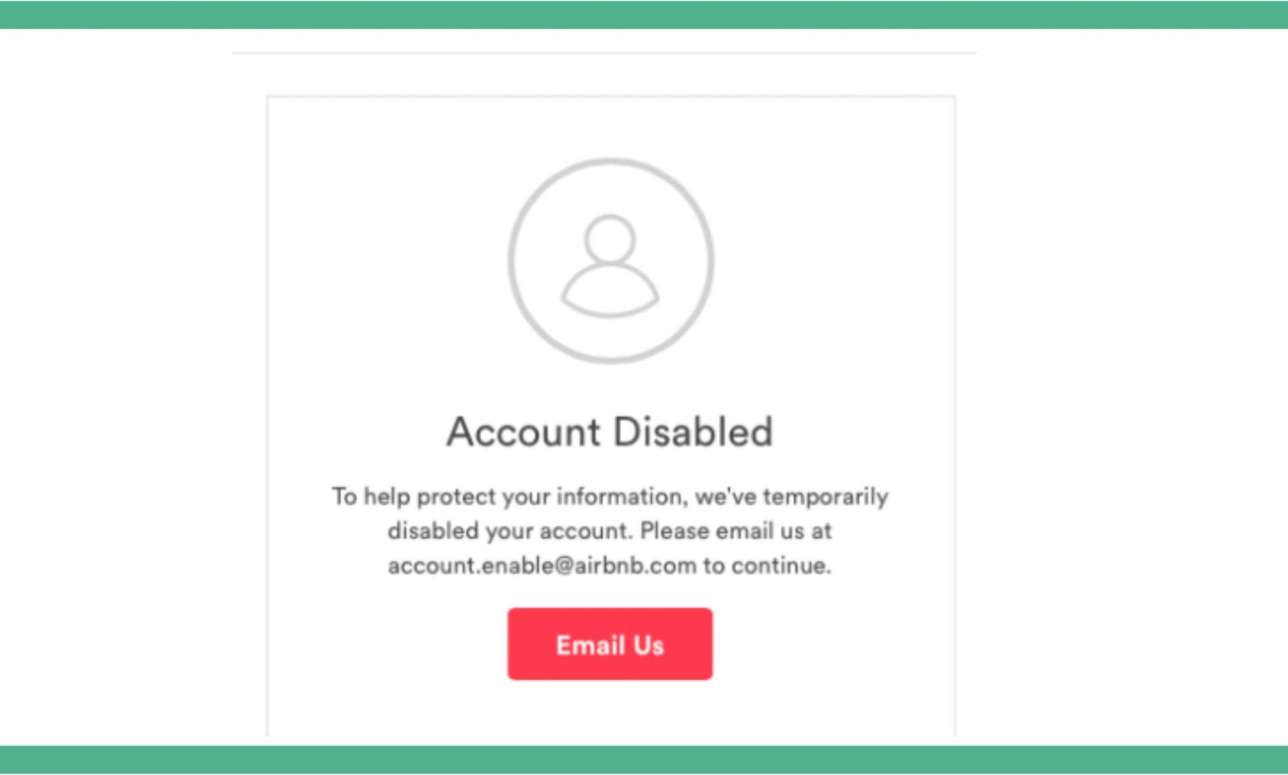
Task: Click the bottom green banner bar
Action: [x=643, y=760]
